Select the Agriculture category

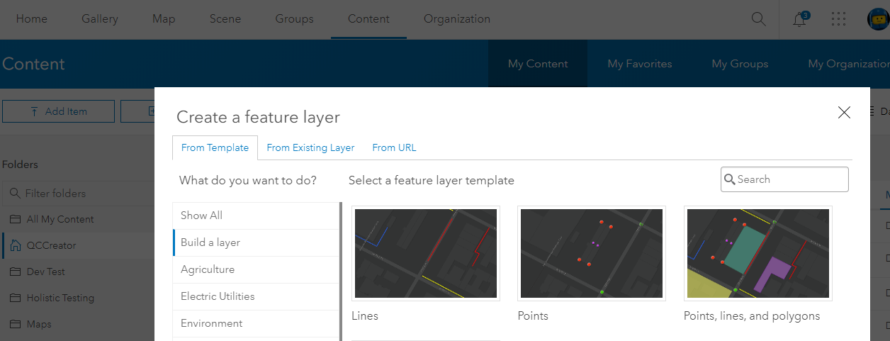tap(208, 269)
